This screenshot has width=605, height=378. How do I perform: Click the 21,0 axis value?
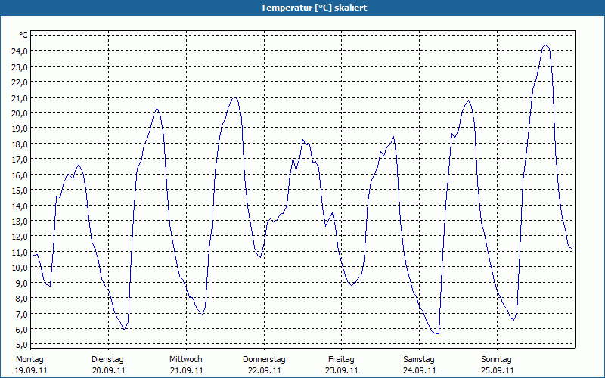click(20, 98)
